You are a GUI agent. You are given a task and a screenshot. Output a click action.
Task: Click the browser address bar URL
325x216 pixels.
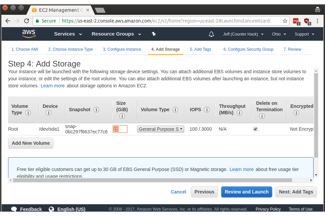click(x=166, y=21)
